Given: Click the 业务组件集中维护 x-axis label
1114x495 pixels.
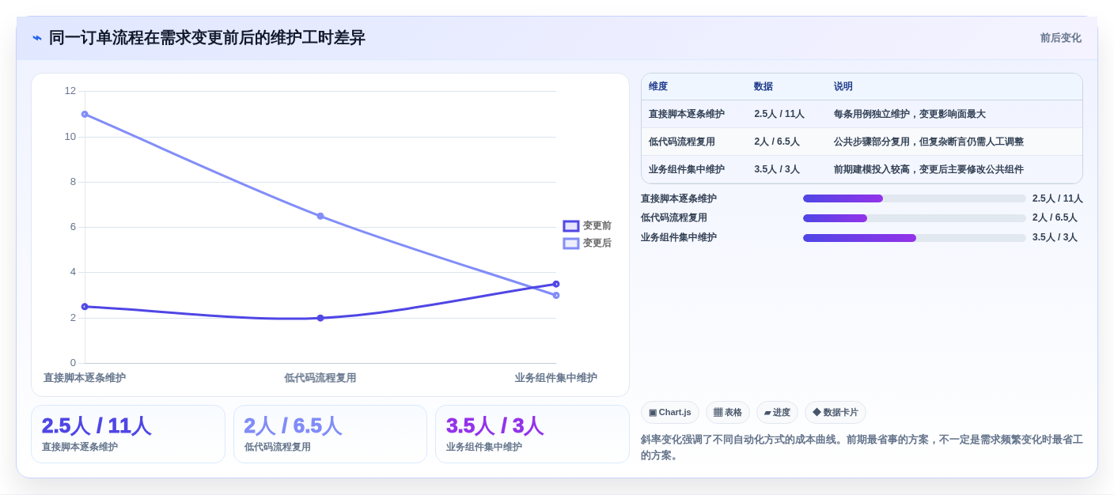Looking at the screenshot, I should click(556, 378).
